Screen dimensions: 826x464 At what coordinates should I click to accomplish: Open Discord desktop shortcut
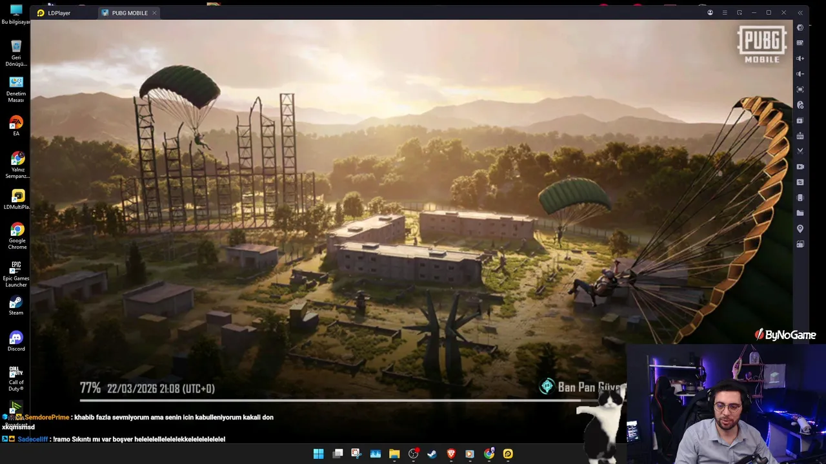point(16,342)
